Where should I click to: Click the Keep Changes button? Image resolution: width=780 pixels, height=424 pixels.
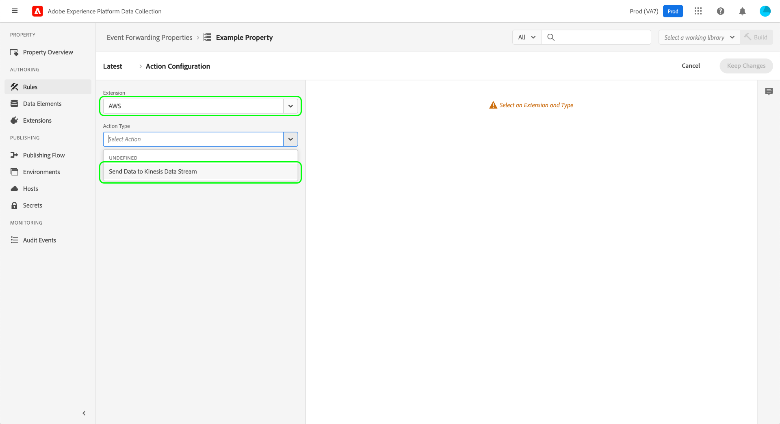point(746,66)
